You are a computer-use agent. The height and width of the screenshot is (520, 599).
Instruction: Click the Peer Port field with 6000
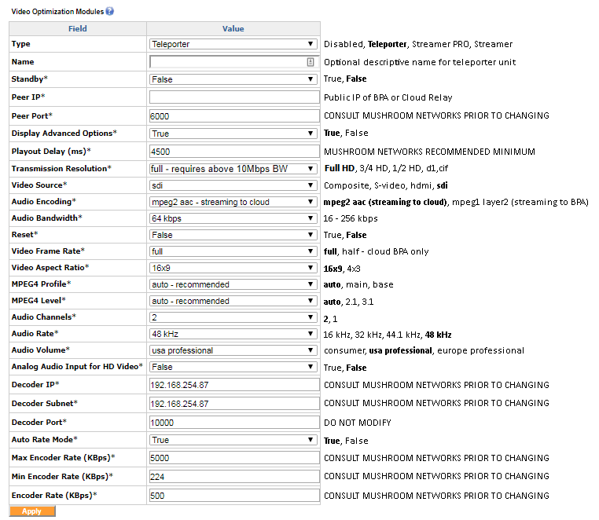234,115
